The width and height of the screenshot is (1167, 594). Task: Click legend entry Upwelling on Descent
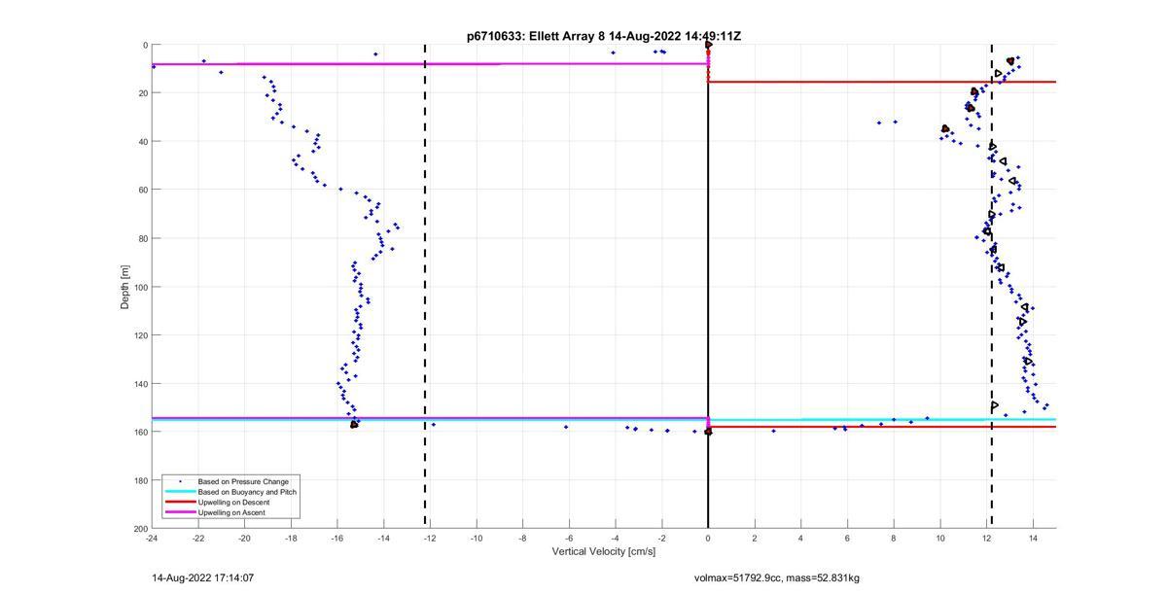click(x=234, y=502)
